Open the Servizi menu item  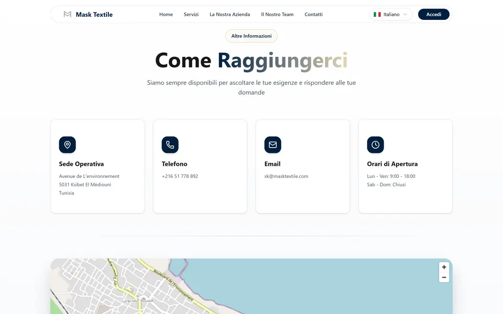coord(191,15)
